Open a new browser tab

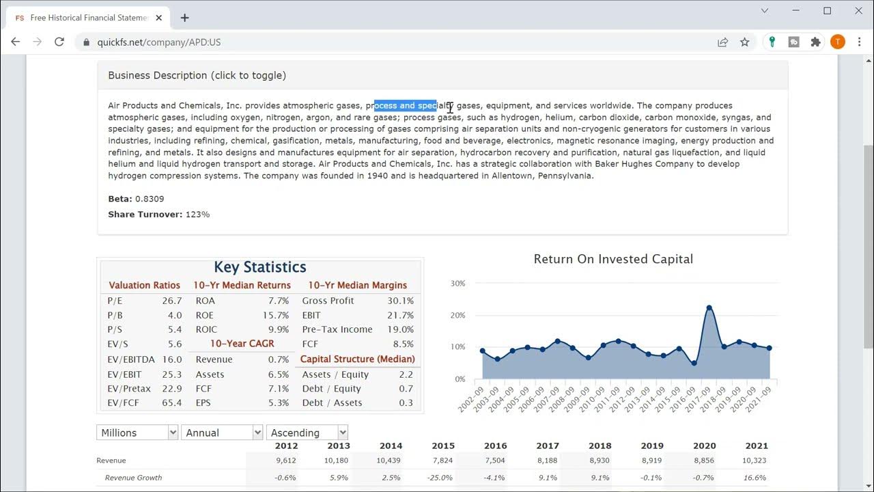(x=184, y=18)
